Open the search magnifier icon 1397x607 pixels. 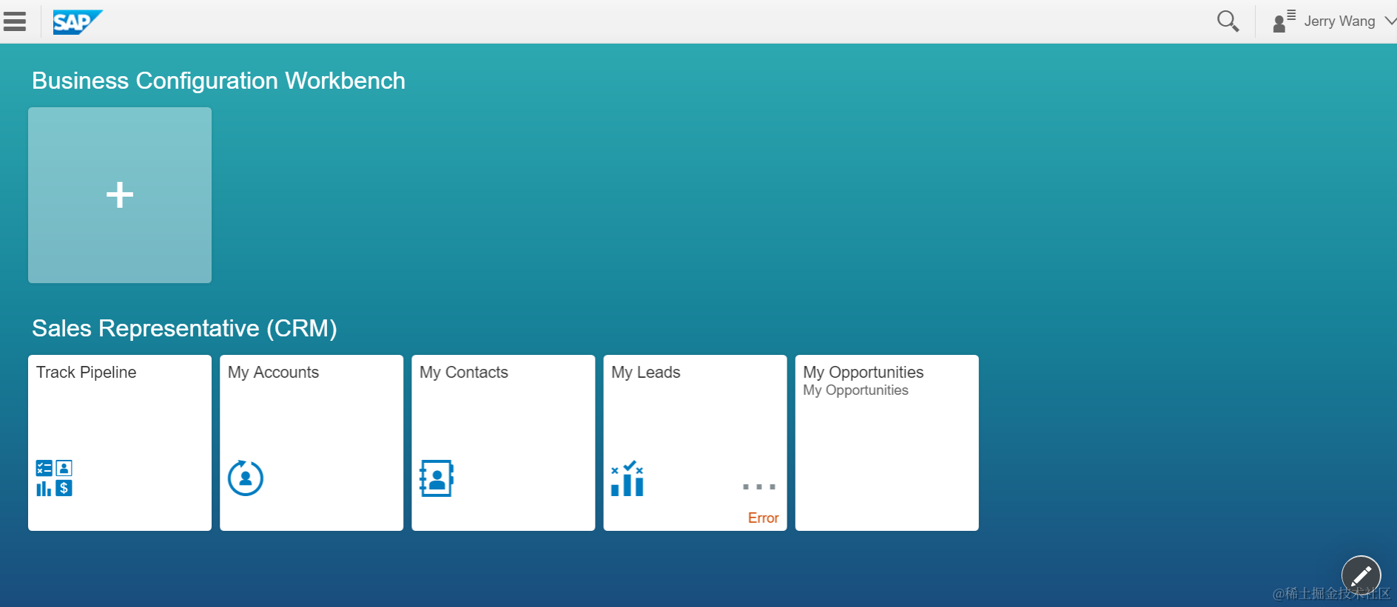pos(1228,21)
